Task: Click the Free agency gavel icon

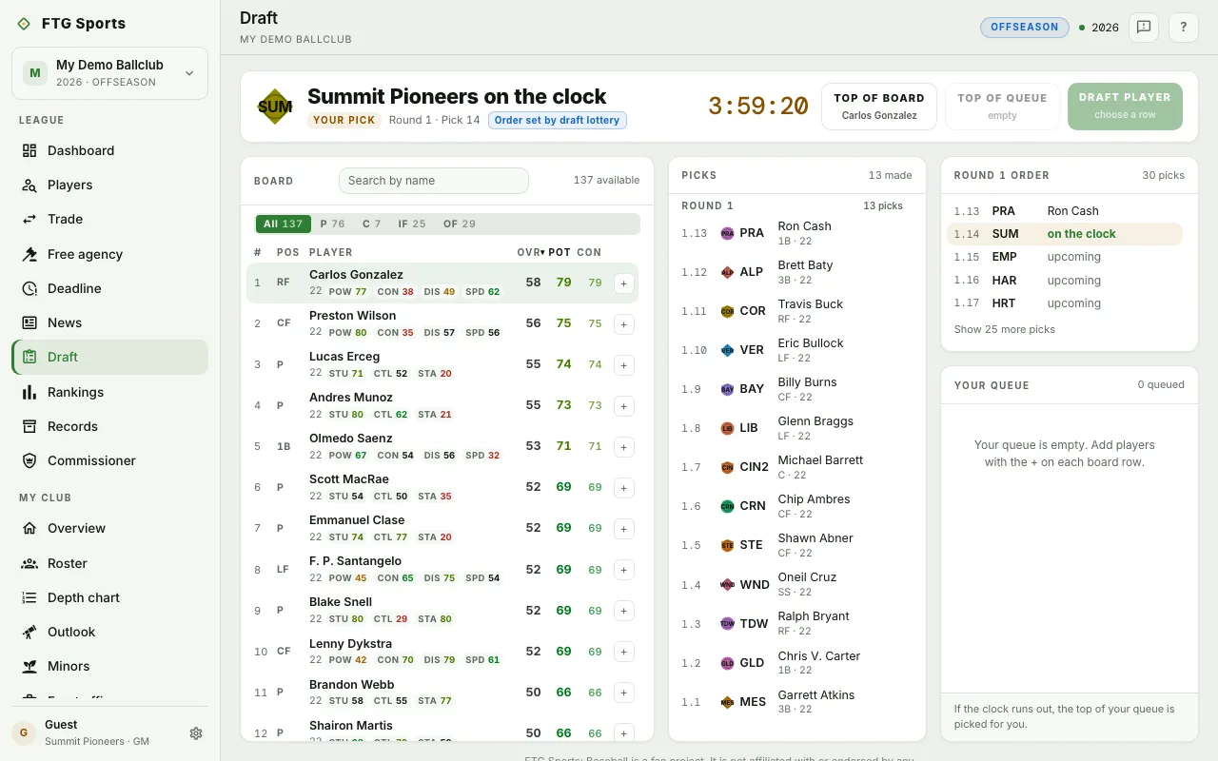Action: (x=29, y=254)
